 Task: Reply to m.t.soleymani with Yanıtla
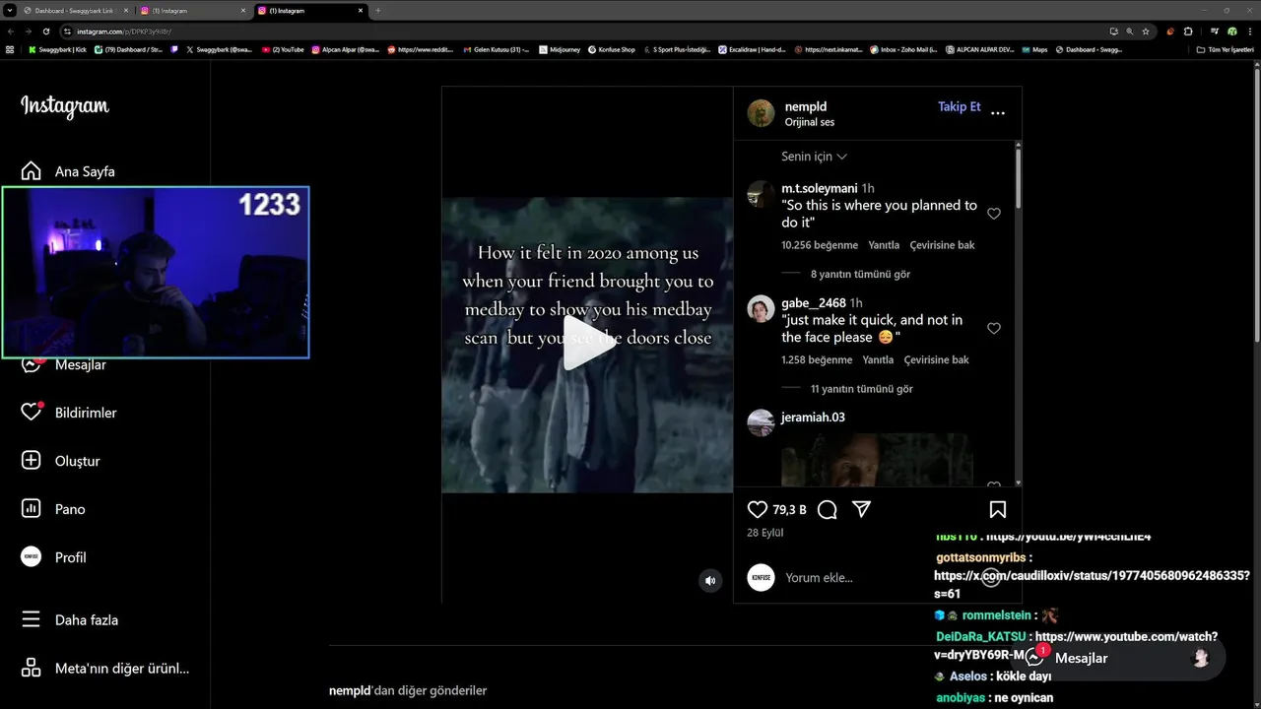click(x=884, y=245)
